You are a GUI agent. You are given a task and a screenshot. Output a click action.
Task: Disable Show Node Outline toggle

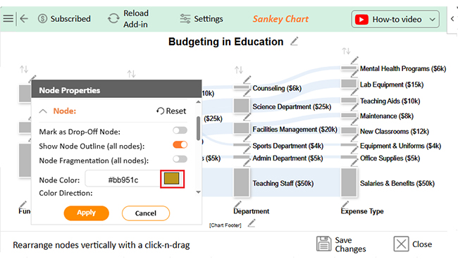coord(180,145)
